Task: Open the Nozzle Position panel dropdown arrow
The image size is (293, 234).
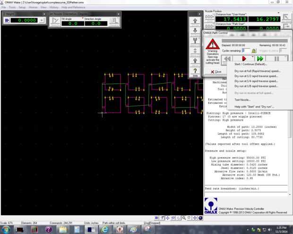Action: pyautogui.click(x=278, y=13)
